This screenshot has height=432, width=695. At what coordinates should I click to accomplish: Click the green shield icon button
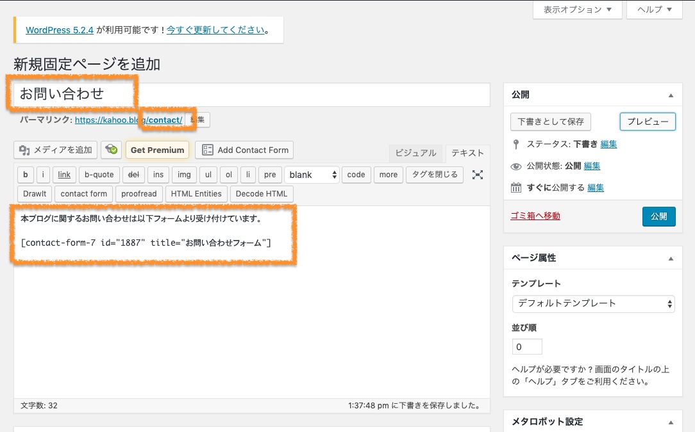point(111,150)
